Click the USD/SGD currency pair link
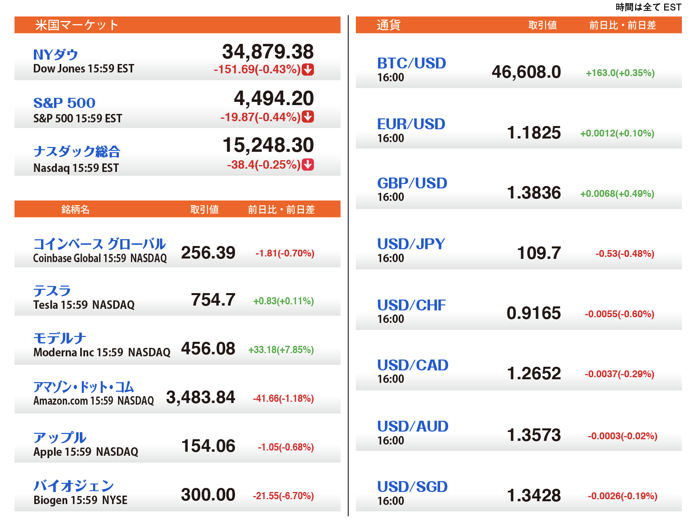This screenshot has height=525, width=694. coord(412,487)
